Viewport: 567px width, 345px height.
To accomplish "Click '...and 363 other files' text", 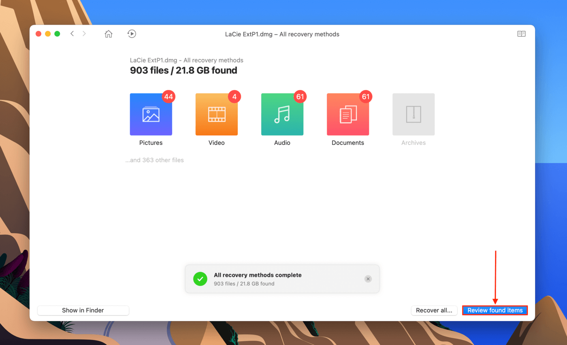I will tap(154, 160).
